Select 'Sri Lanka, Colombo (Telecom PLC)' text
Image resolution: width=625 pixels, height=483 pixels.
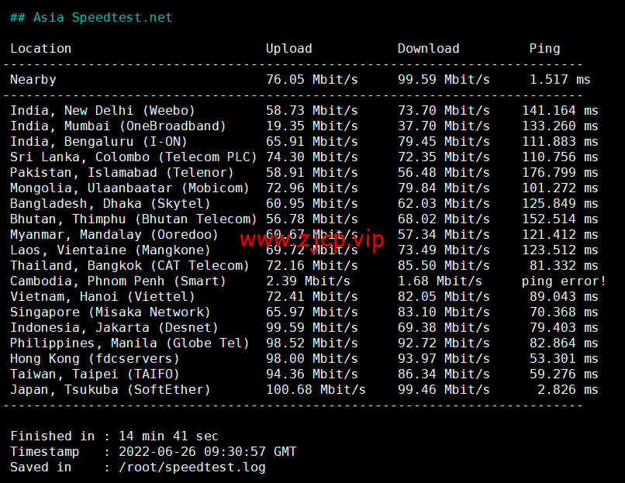(x=133, y=157)
